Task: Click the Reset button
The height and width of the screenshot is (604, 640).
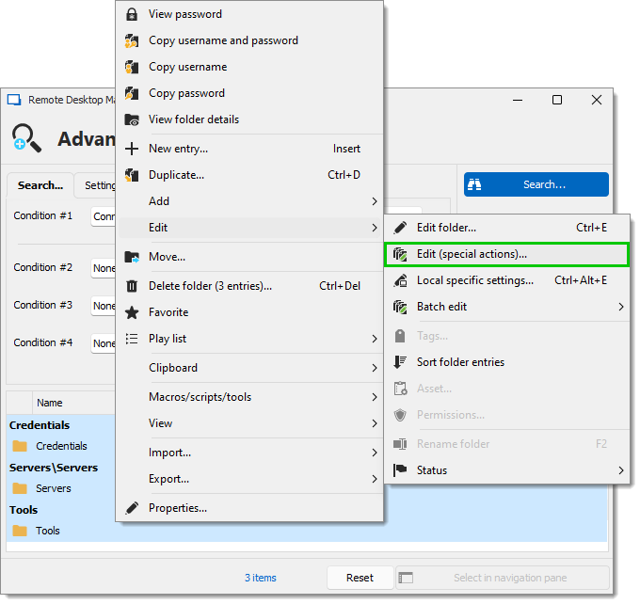Action: [x=360, y=578]
